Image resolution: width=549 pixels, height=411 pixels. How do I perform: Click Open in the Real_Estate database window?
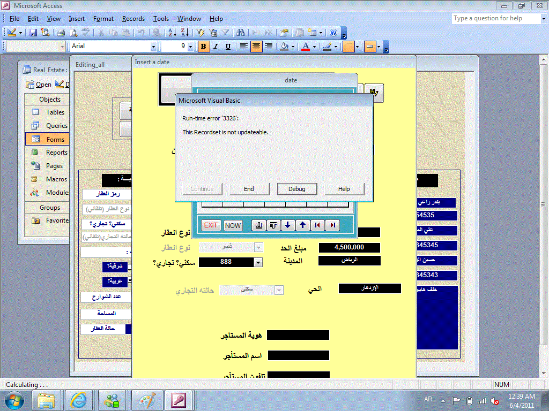[39, 85]
